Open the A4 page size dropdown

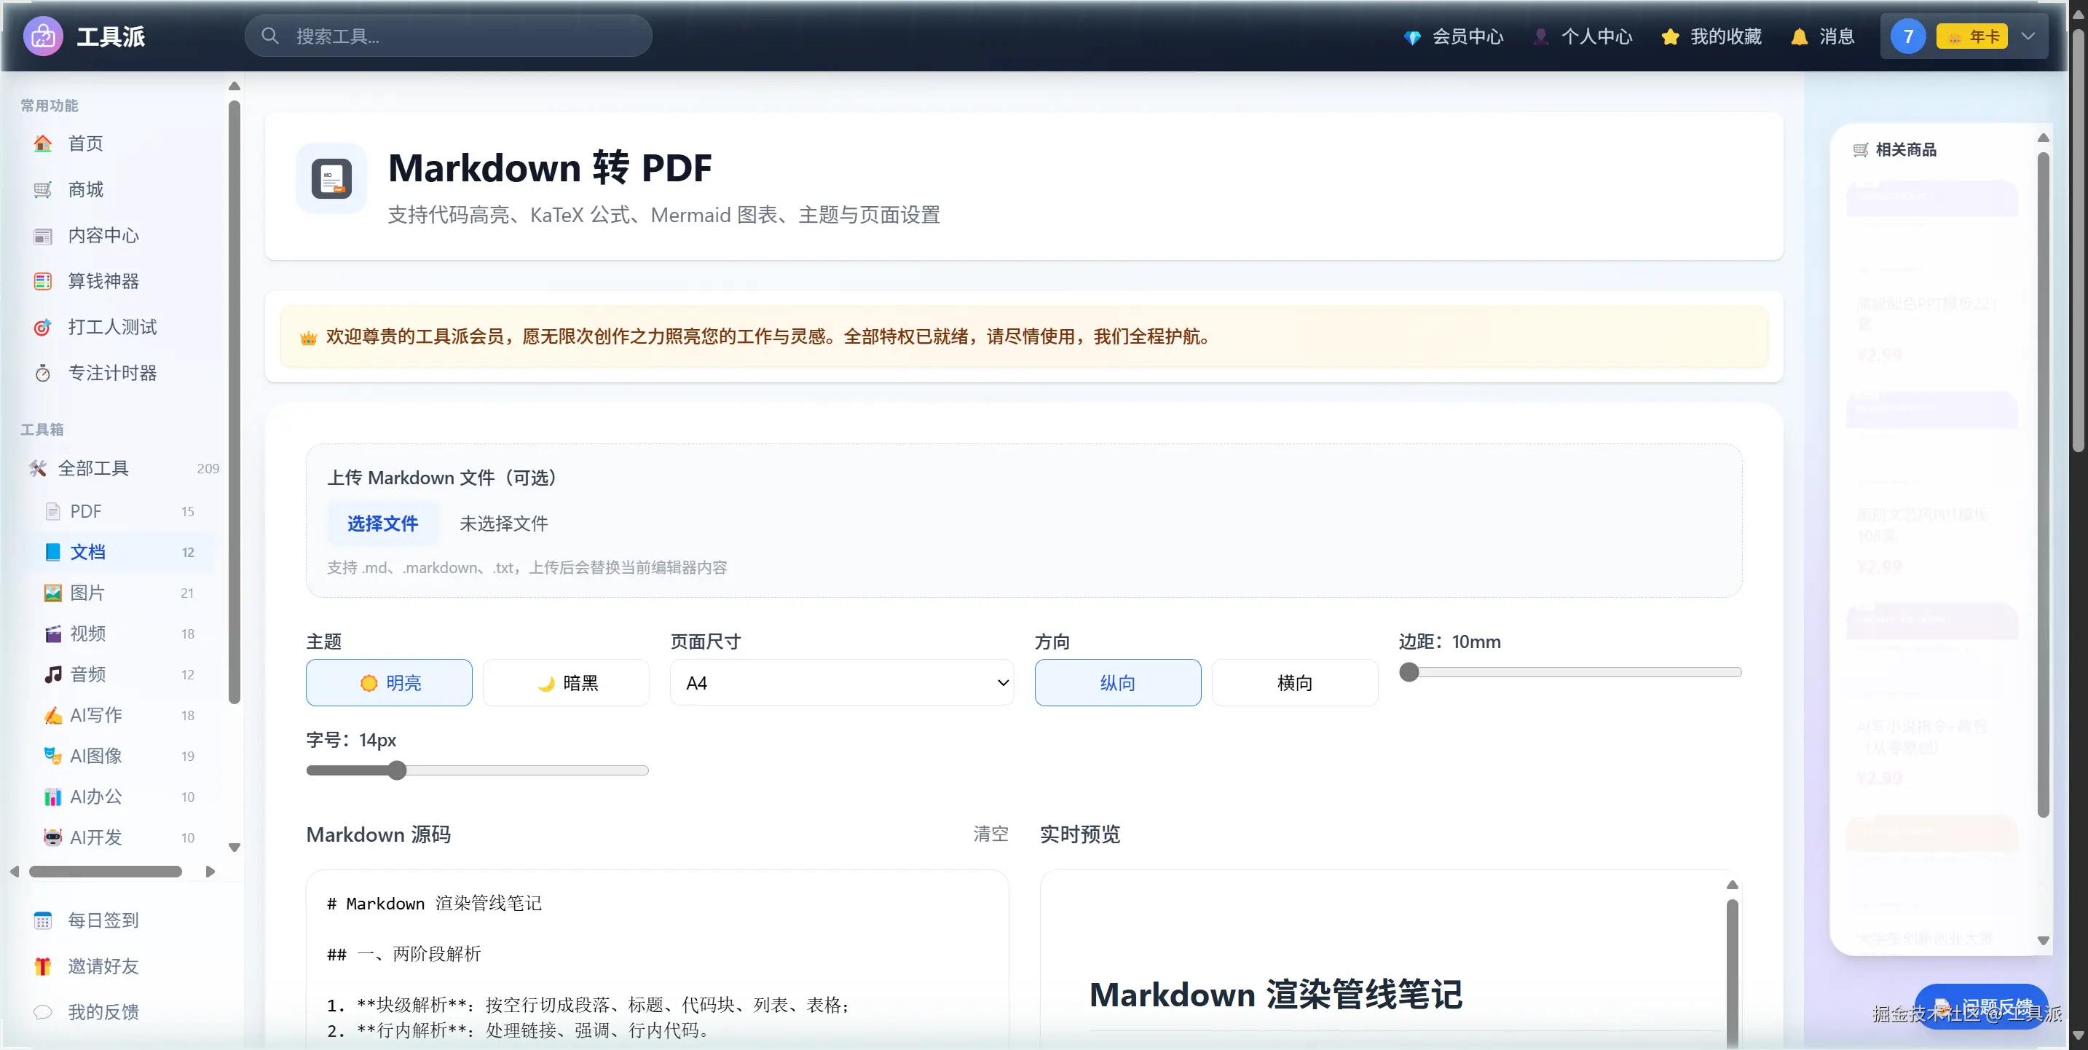(x=842, y=682)
